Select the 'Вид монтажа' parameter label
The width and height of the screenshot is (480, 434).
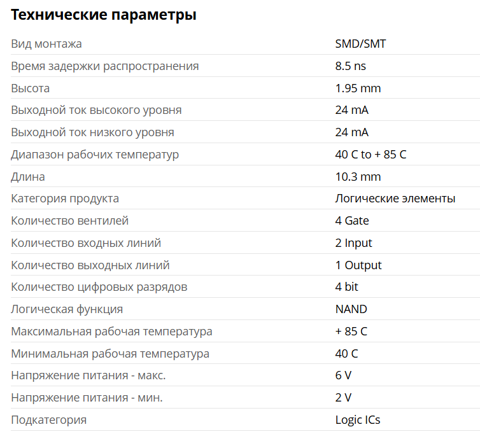pyautogui.click(x=46, y=44)
